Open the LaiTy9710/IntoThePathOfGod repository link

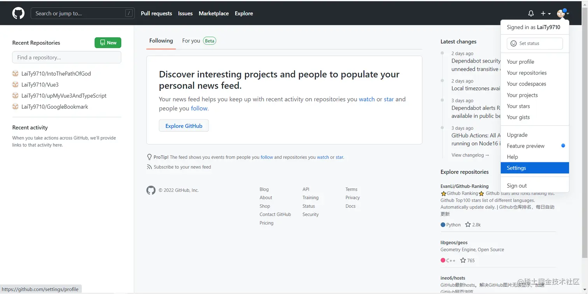coord(56,73)
